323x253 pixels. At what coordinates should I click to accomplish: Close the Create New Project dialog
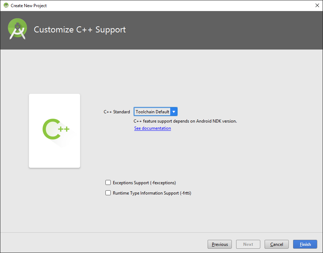click(x=317, y=5)
